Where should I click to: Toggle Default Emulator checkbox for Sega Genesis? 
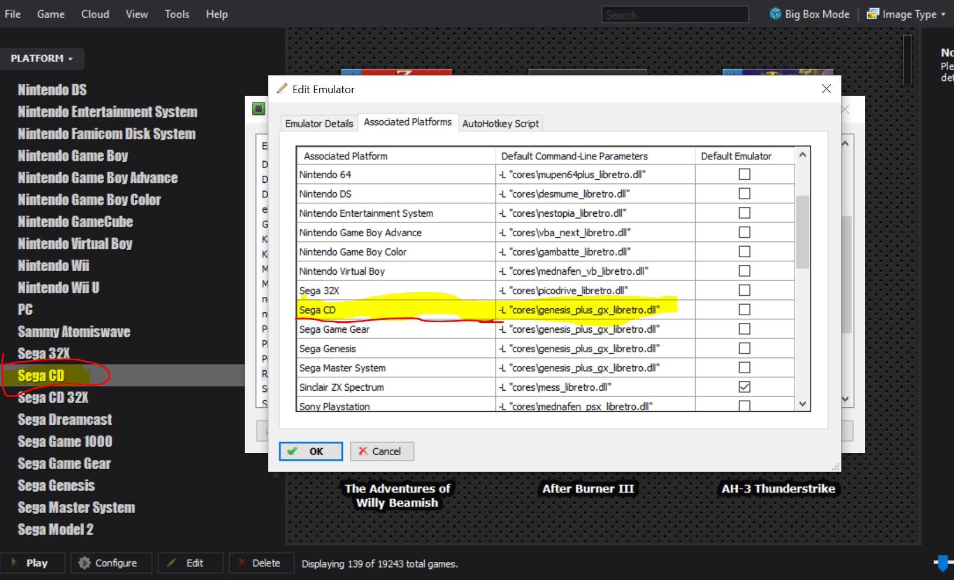click(744, 348)
